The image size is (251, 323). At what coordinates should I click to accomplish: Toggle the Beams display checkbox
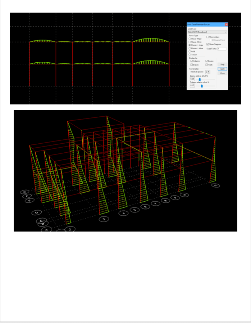206,61
